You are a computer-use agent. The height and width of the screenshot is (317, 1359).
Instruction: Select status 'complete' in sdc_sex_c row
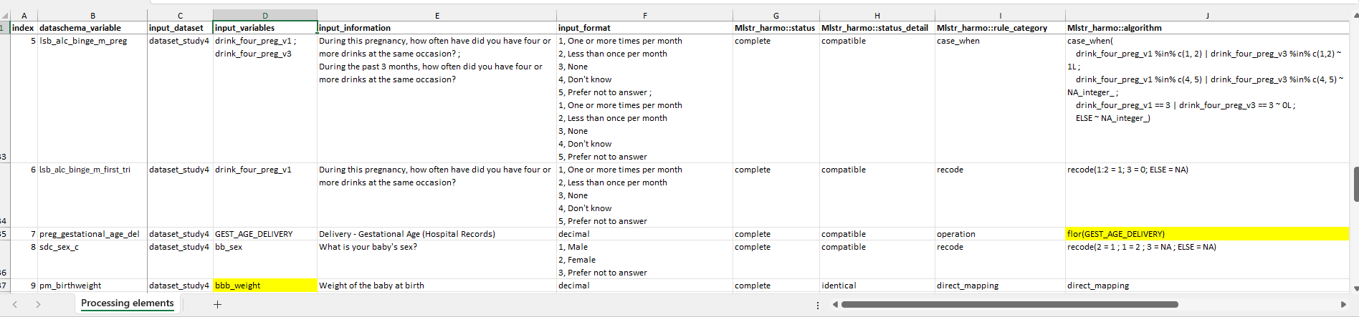[776, 260]
